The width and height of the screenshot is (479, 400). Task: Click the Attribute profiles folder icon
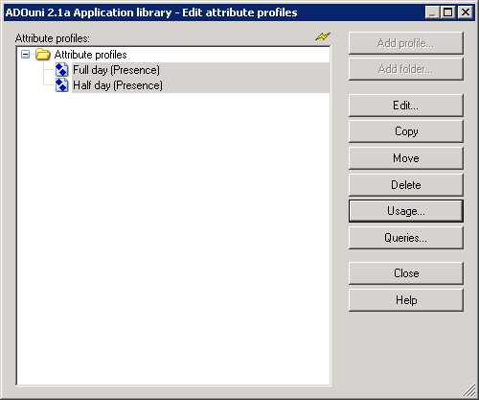(x=42, y=55)
